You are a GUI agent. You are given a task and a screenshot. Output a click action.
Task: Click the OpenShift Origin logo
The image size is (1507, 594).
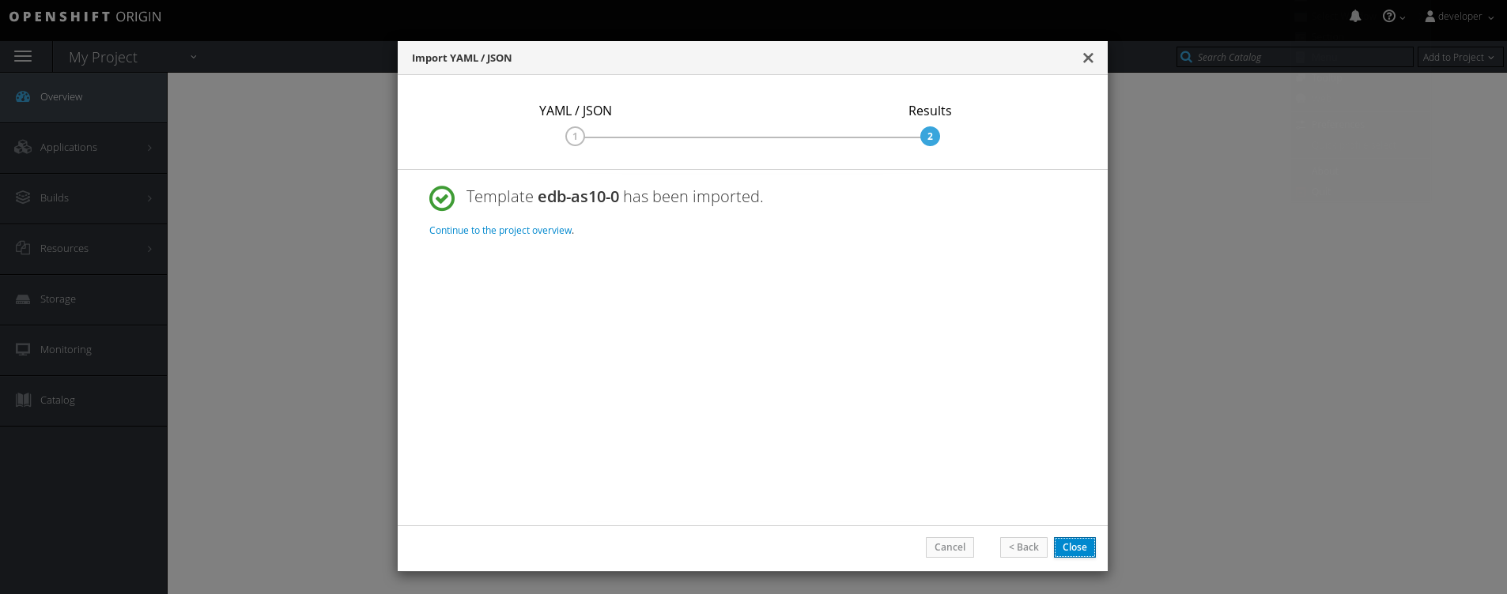[x=85, y=17]
